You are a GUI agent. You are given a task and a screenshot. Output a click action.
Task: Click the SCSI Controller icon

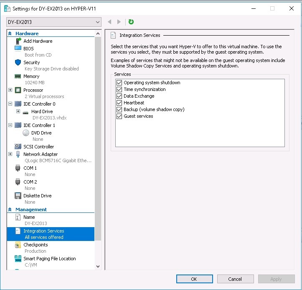click(18, 147)
